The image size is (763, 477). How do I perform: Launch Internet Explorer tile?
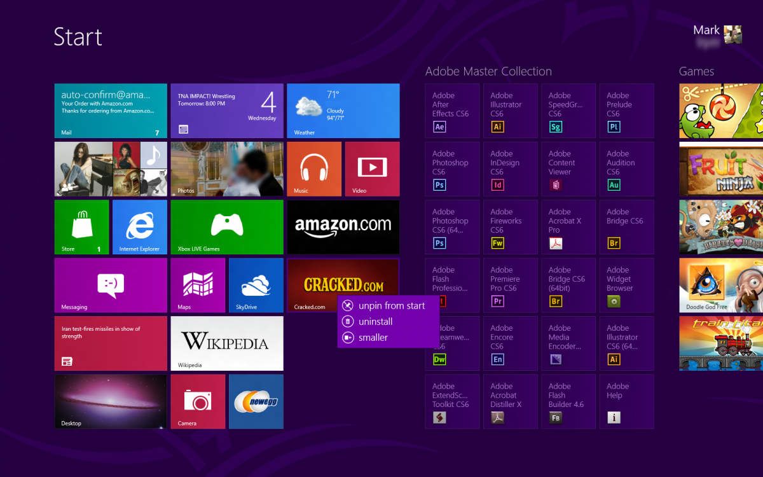click(140, 227)
